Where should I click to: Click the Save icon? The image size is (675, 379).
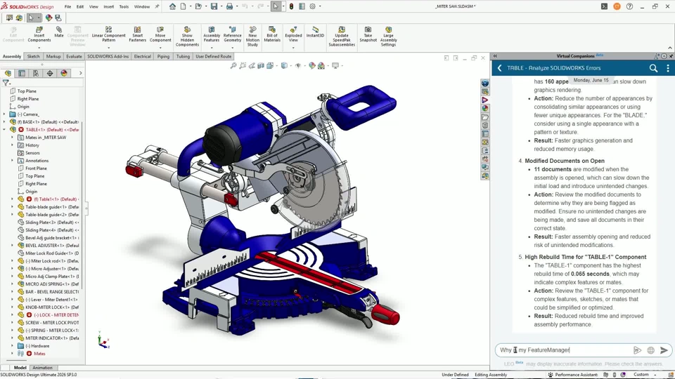click(x=214, y=6)
